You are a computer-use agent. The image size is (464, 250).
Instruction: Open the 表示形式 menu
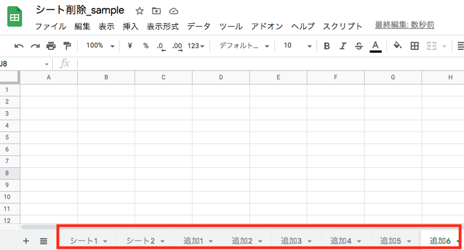coord(163,26)
